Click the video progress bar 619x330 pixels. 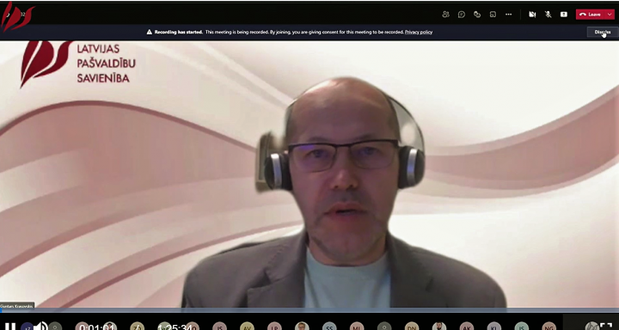coord(309,310)
